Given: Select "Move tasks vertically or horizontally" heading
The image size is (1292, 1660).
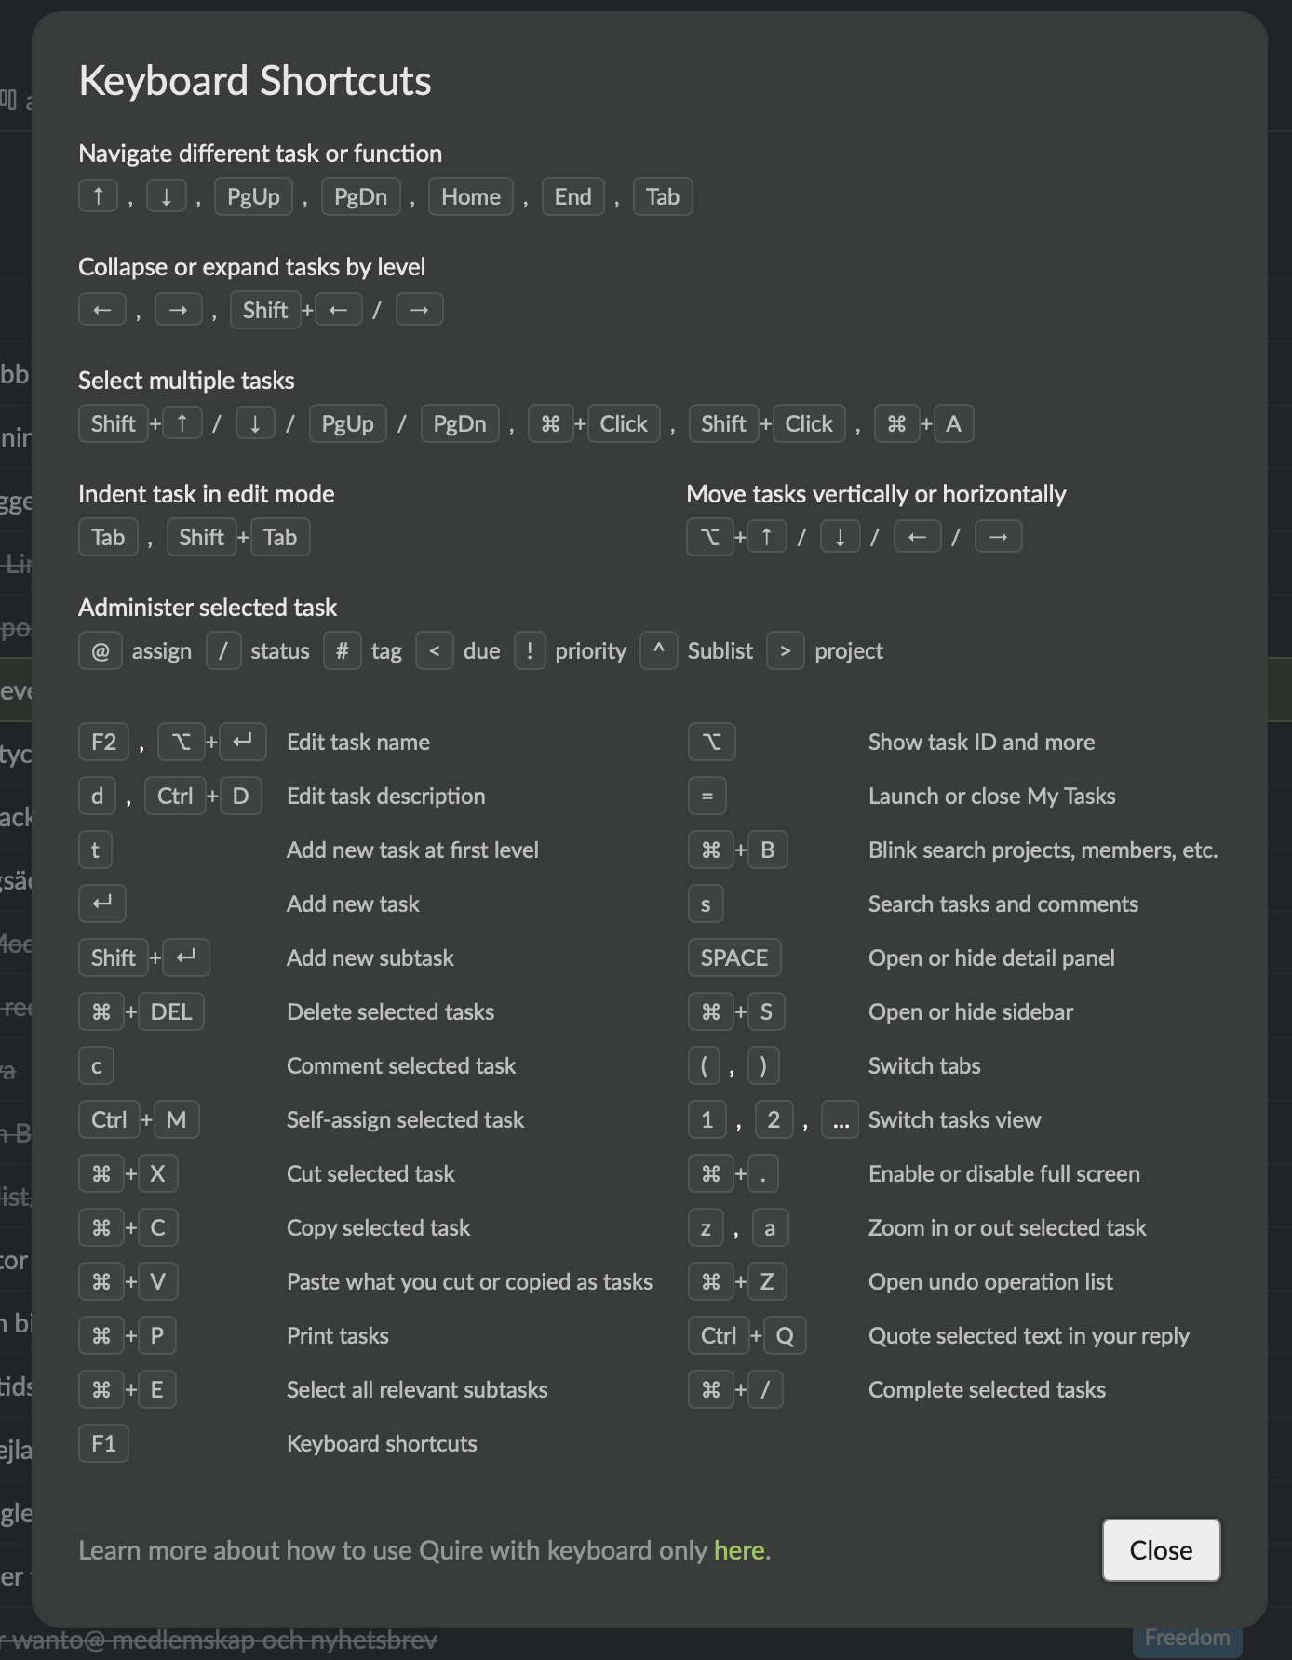Looking at the screenshot, I should tap(877, 494).
